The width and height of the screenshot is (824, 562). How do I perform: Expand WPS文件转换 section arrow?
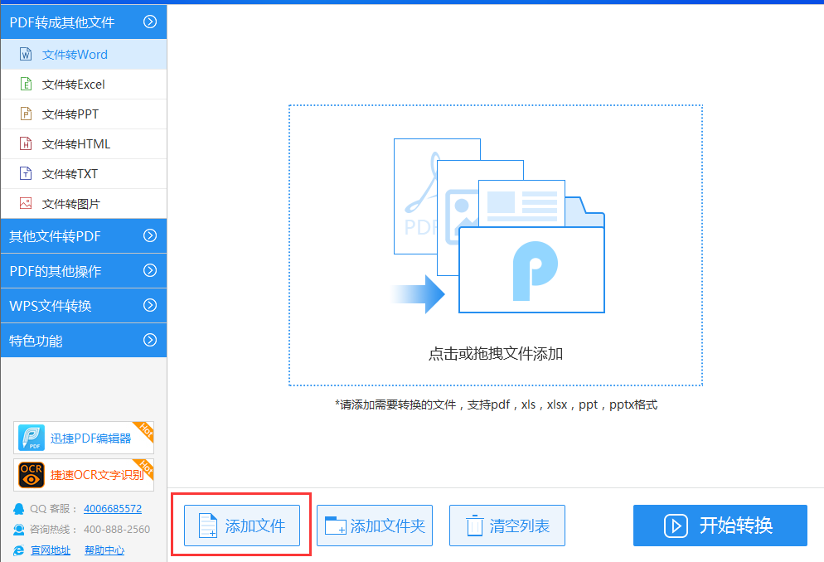click(x=150, y=305)
